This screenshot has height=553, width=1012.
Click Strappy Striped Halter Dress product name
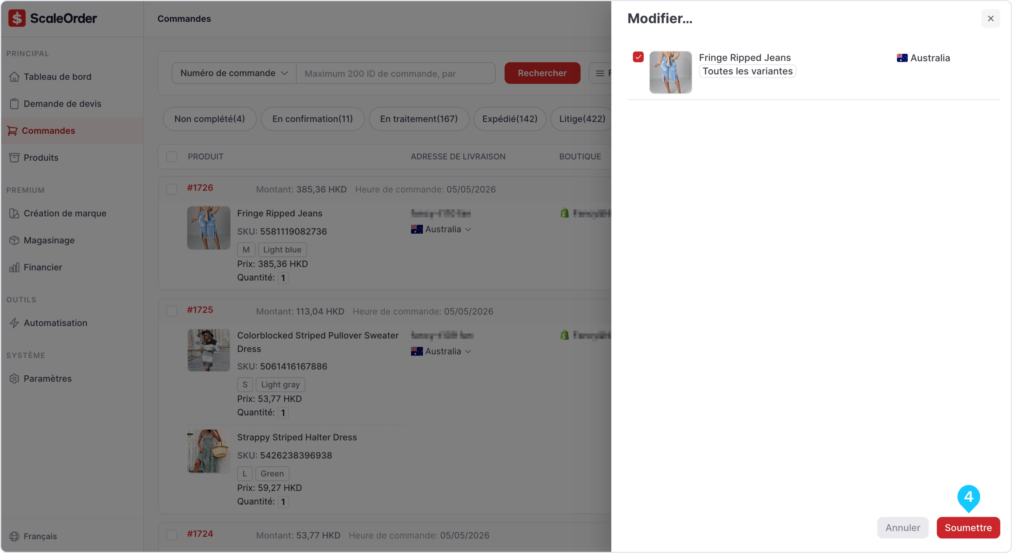point(297,438)
